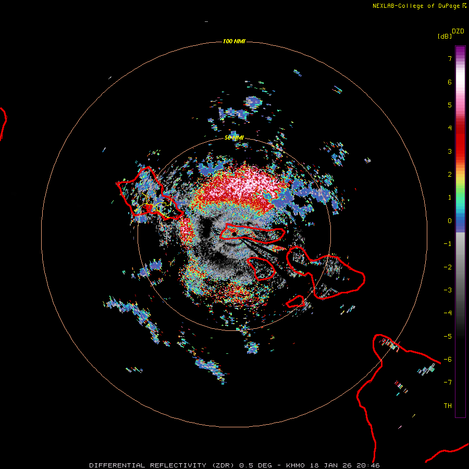Click the -3 value on the color scale
Screen dimensions: 469x469
point(448,290)
